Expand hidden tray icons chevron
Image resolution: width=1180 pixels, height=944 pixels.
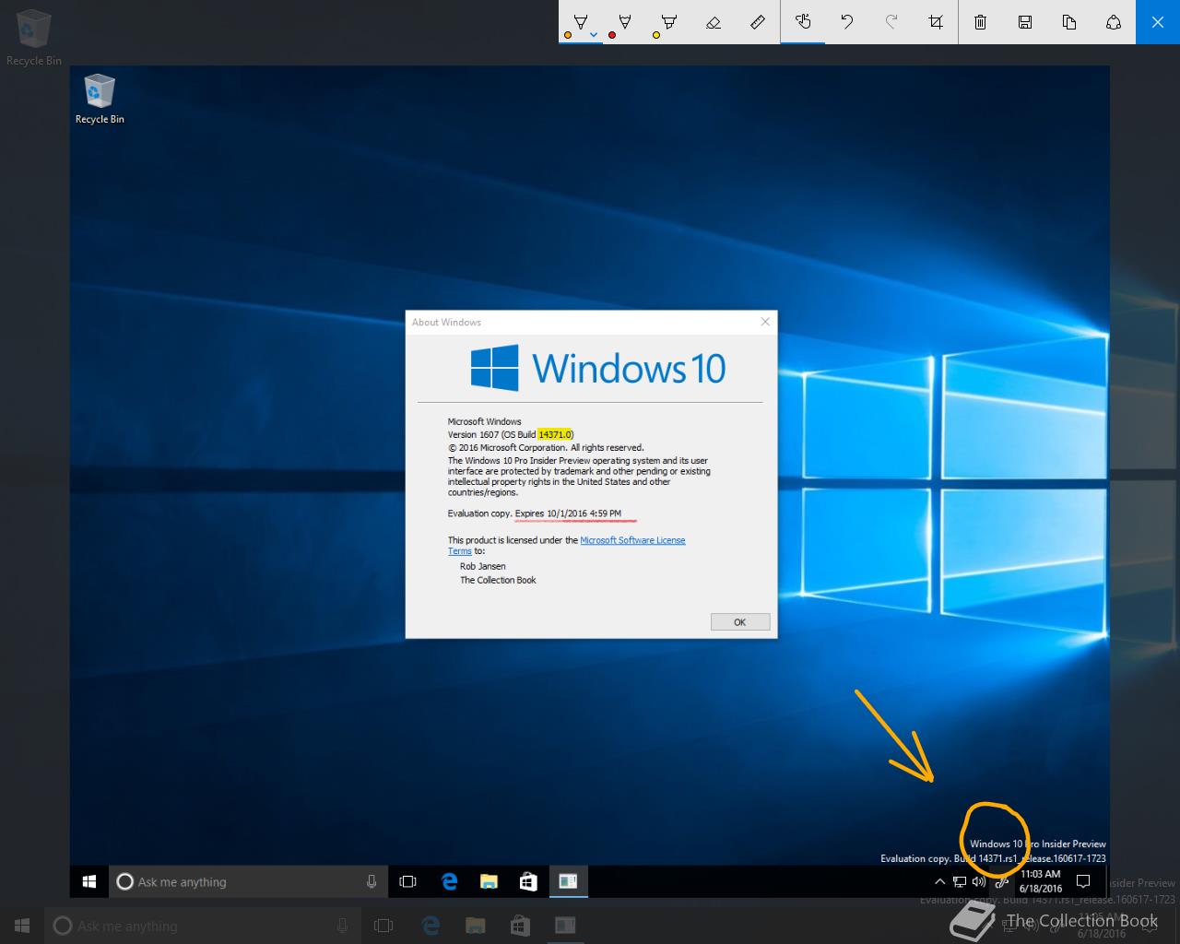(940, 882)
